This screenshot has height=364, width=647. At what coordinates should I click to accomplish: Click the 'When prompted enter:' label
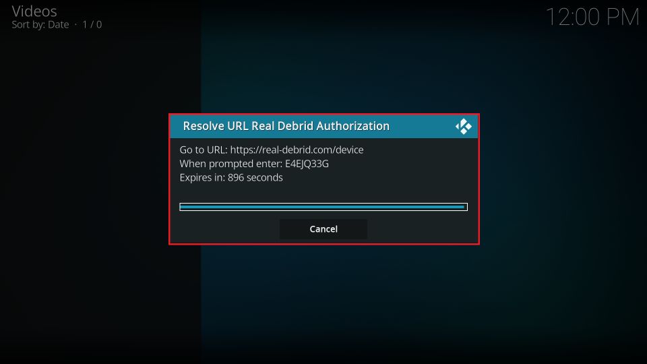pyautogui.click(x=231, y=164)
